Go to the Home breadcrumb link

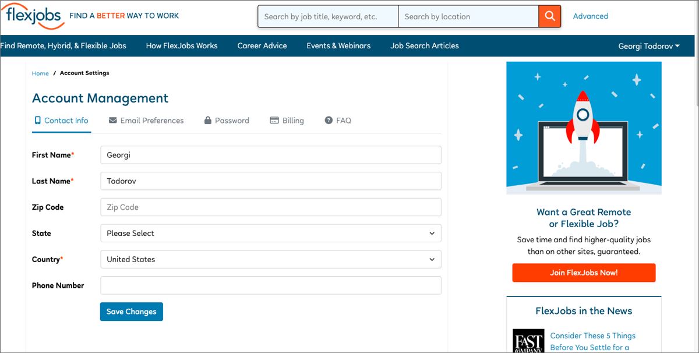[40, 73]
